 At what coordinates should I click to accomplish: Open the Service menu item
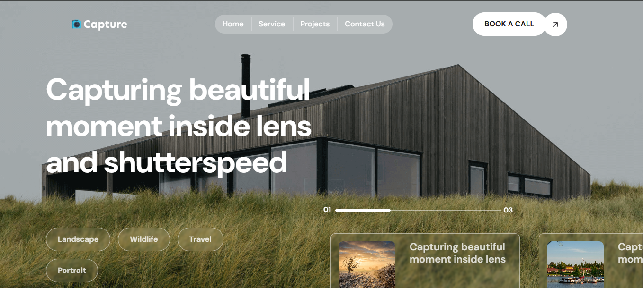[272, 24]
